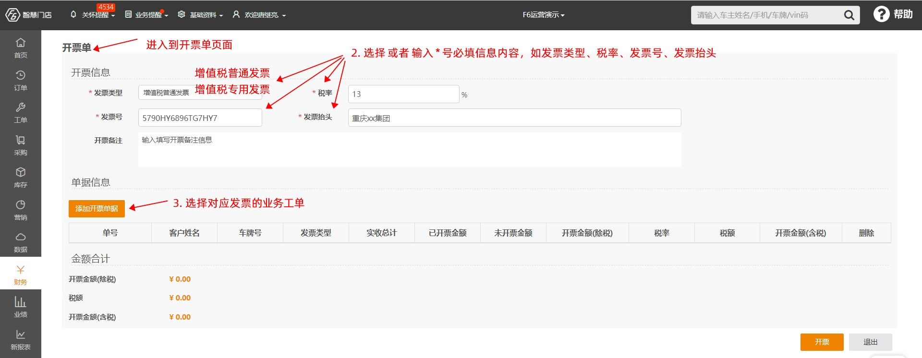This screenshot has width=922, height=358.
Task: Click the 删除 column header
Action: click(x=866, y=233)
